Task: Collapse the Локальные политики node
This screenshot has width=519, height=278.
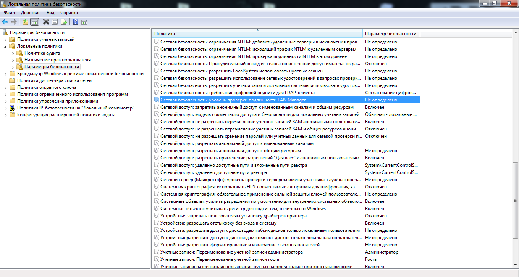Action: 5,47
